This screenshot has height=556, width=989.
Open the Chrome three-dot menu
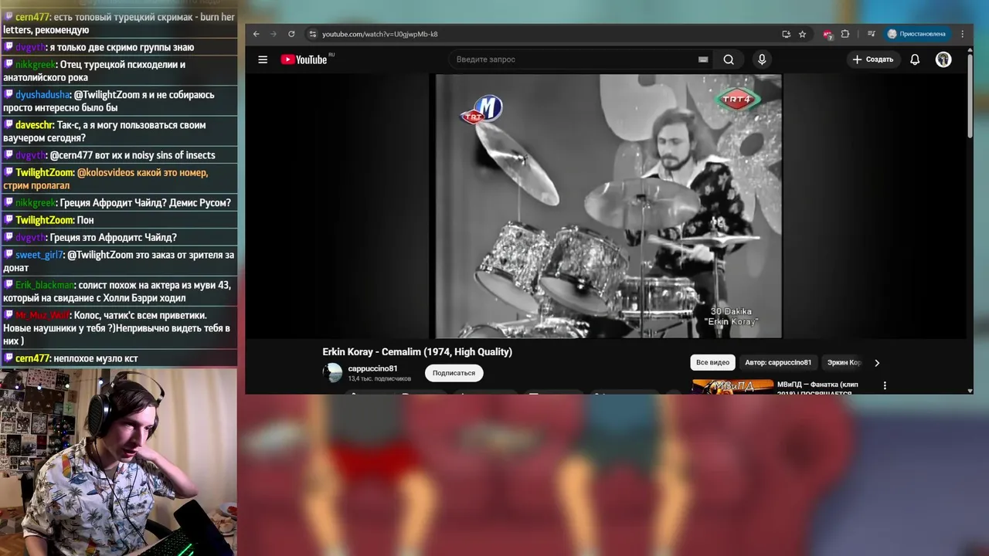coord(962,34)
